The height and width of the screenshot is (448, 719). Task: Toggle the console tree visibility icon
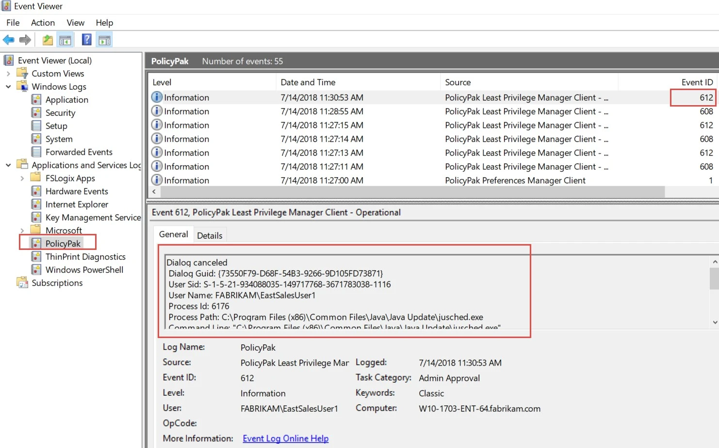[65, 39]
